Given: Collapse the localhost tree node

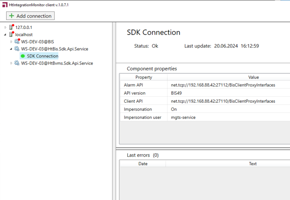Looking at the screenshot, I should 5,35.
